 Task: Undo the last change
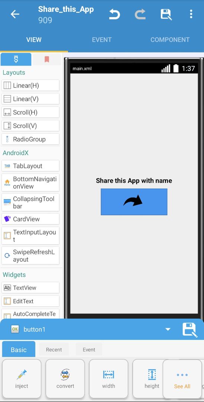tap(114, 14)
